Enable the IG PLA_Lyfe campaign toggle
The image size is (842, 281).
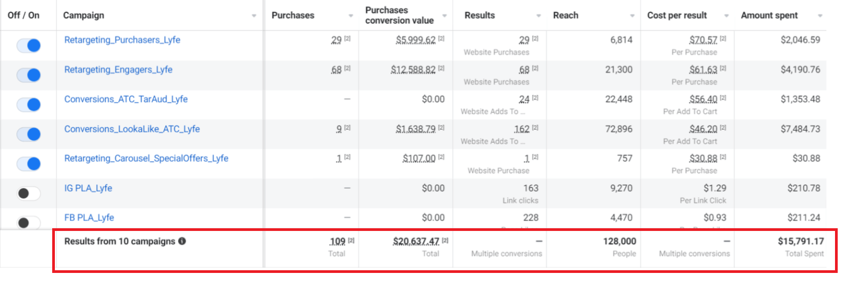29,194
